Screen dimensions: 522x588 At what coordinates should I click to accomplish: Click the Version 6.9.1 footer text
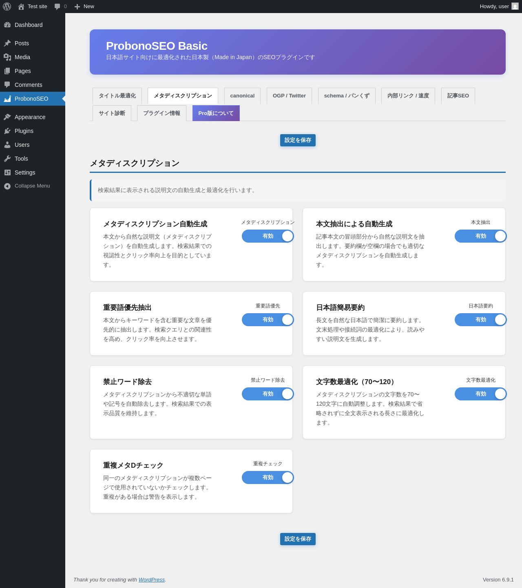click(x=498, y=580)
